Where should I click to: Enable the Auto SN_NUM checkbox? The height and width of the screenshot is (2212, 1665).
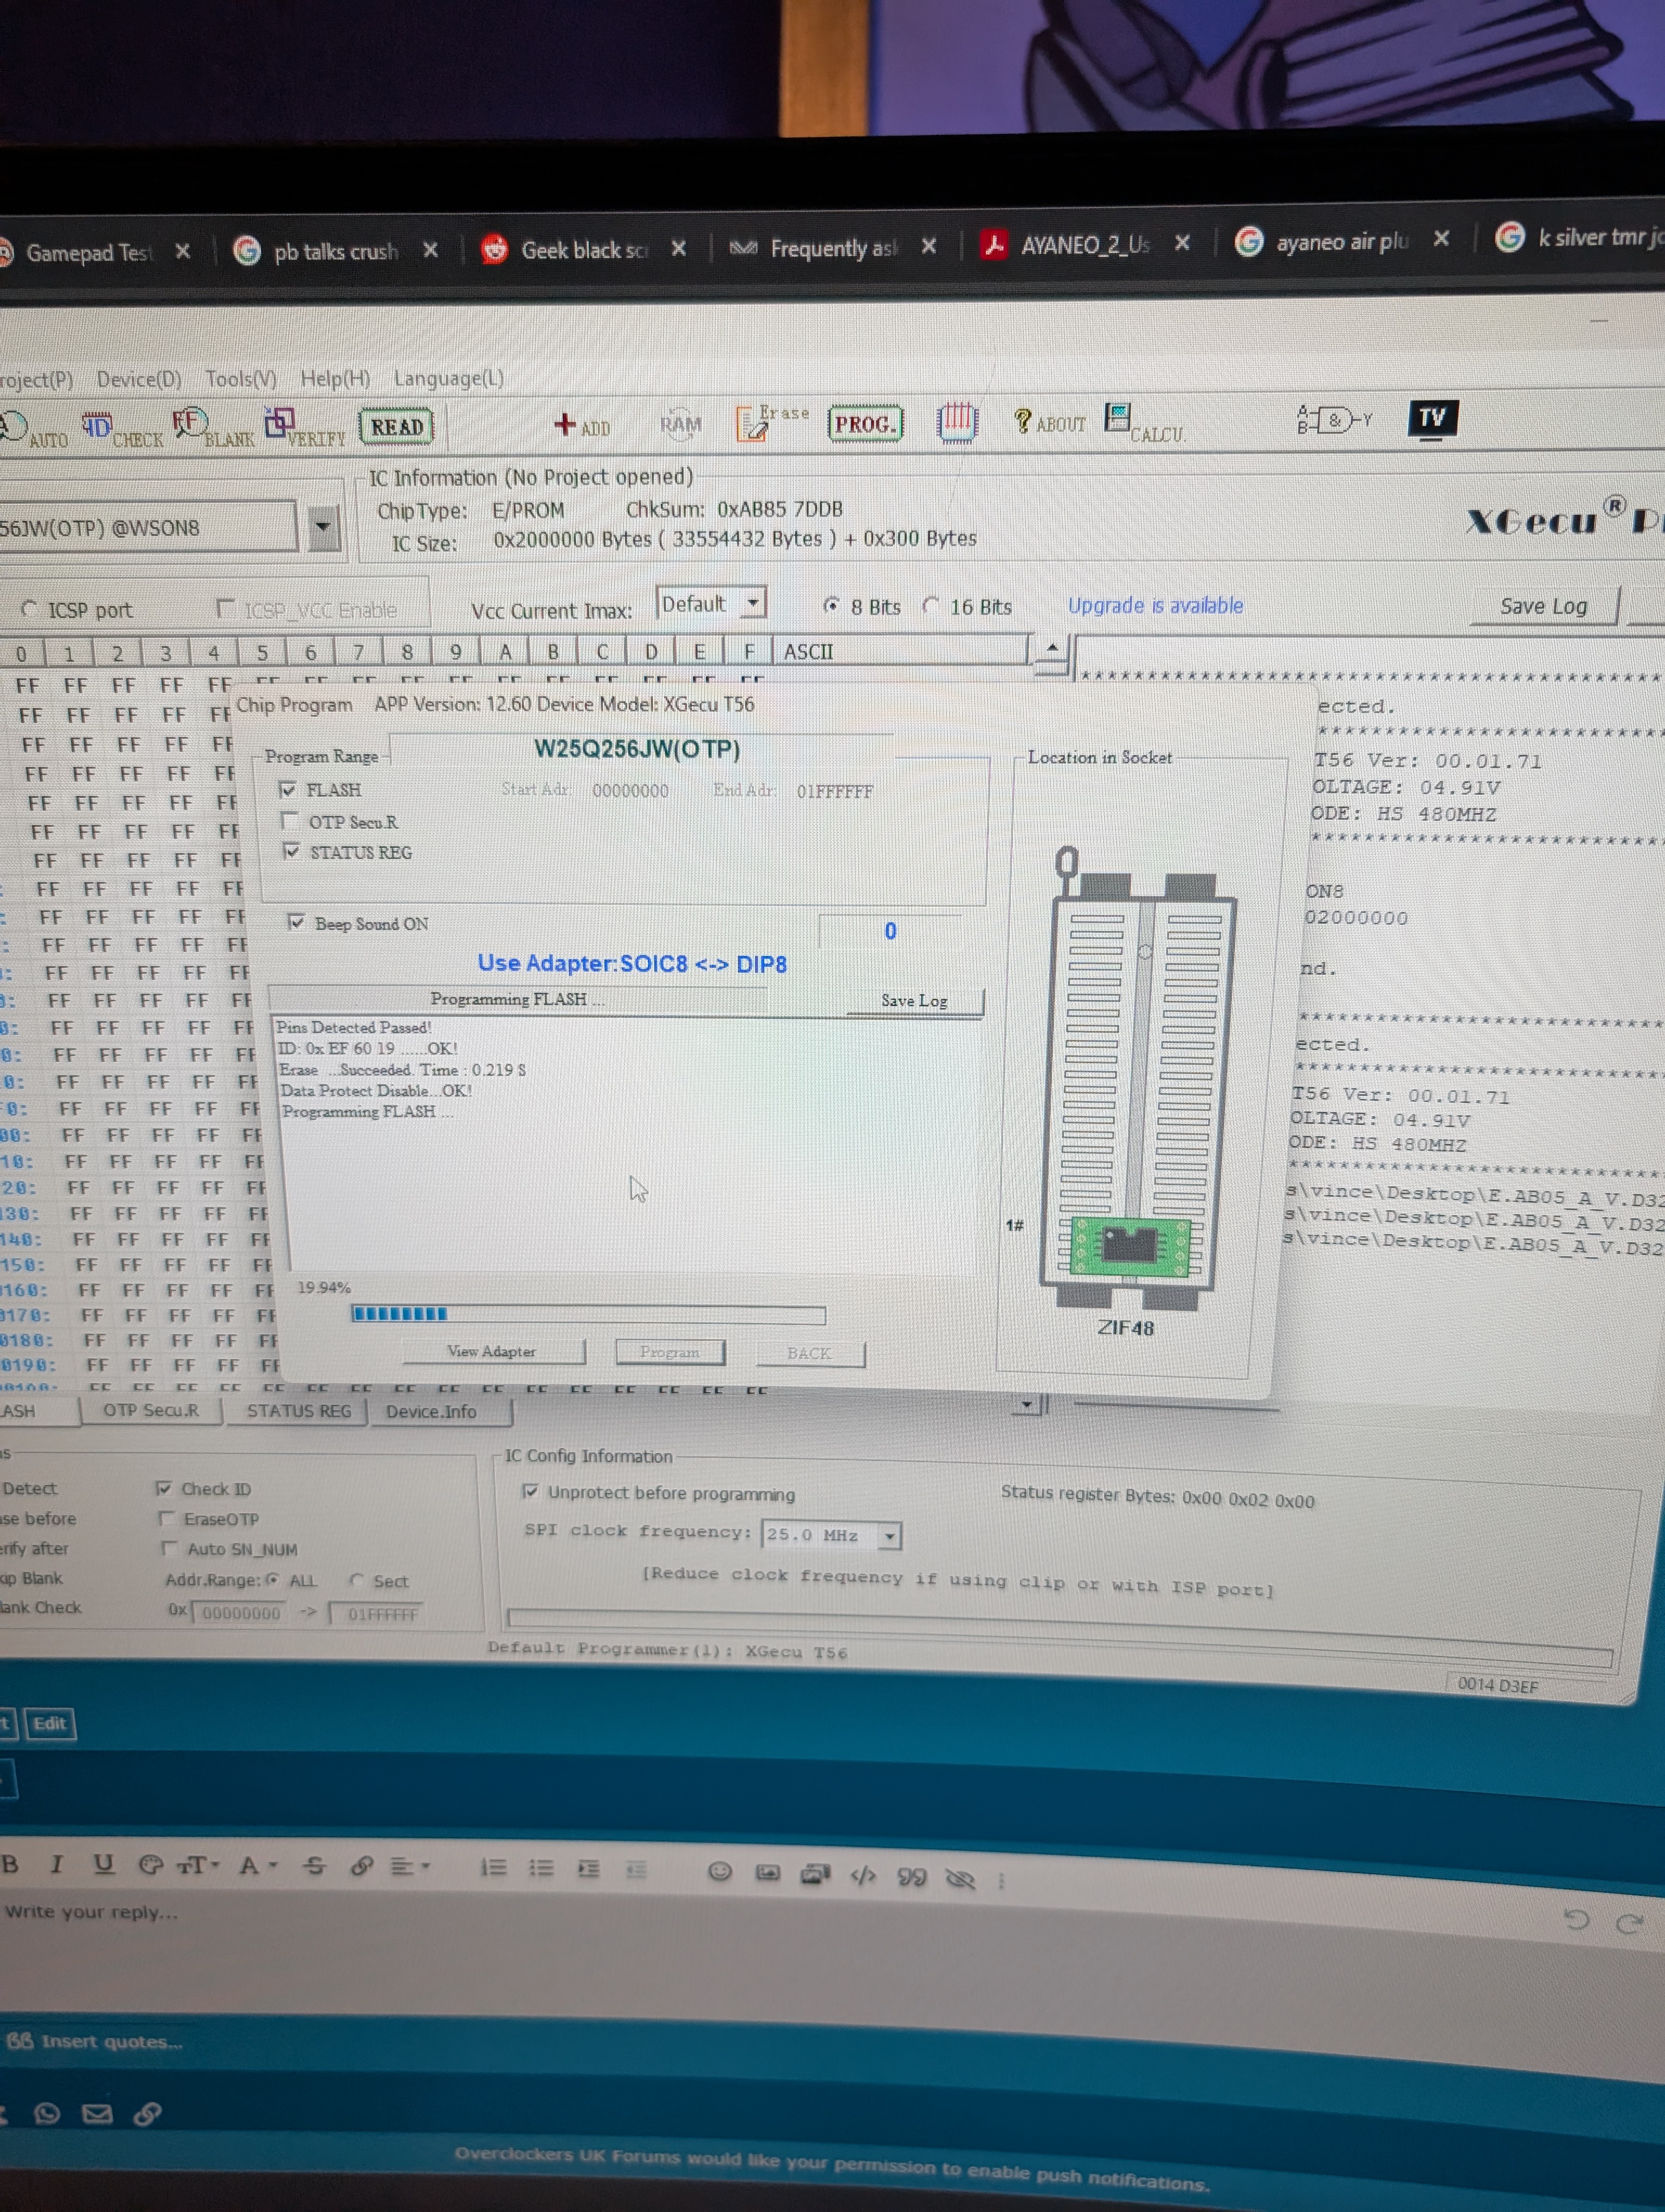pyautogui.click(x=170, y=1549)
